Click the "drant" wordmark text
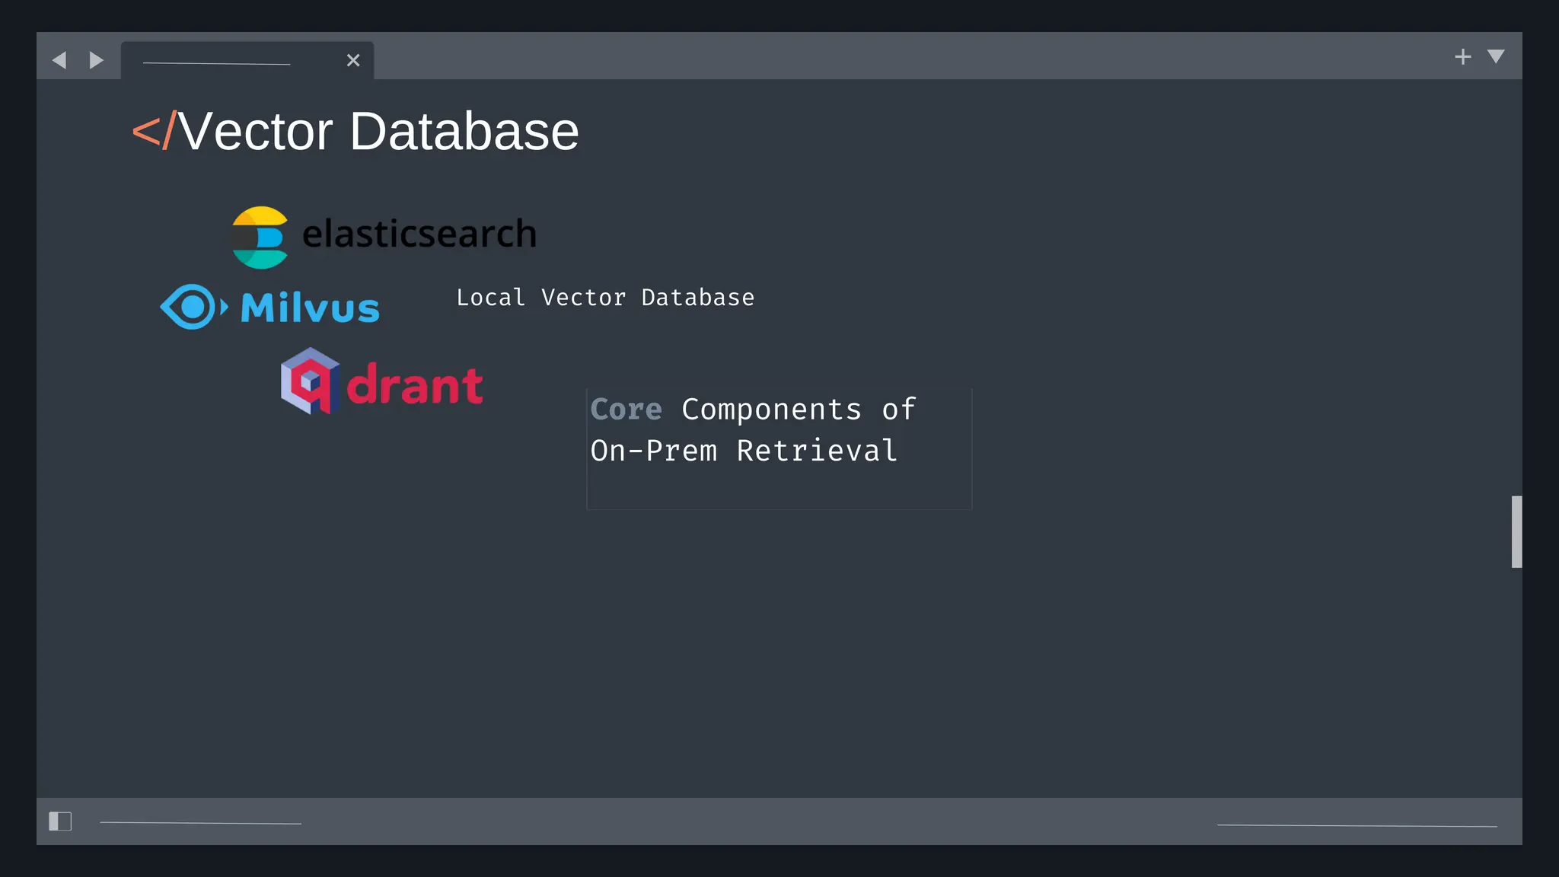 (x=415, y=384)
